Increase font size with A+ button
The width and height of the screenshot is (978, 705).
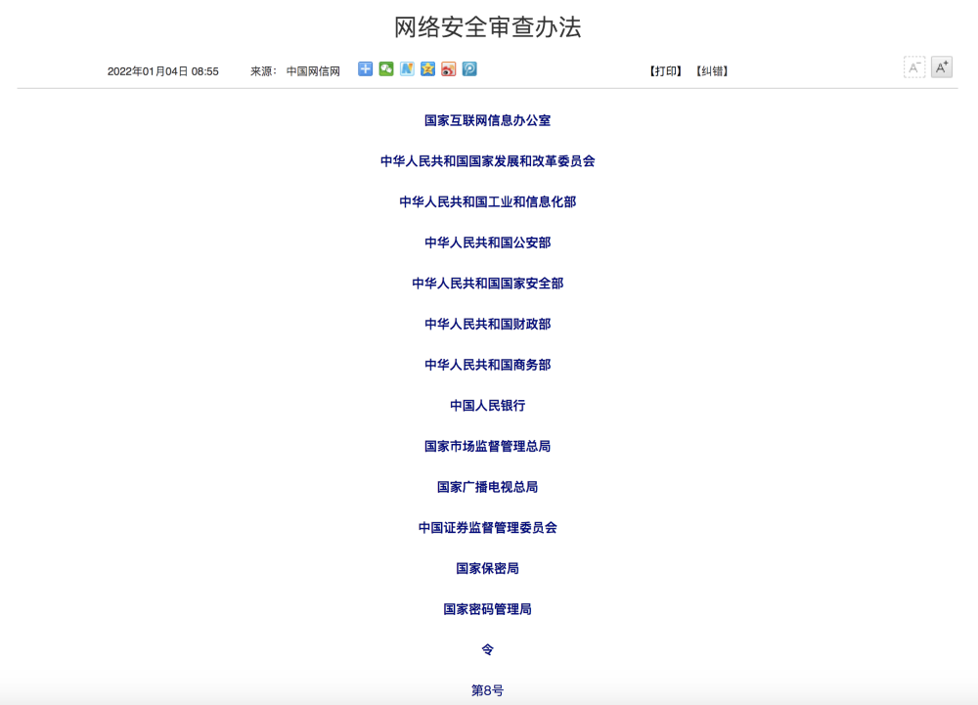point(942,67)
